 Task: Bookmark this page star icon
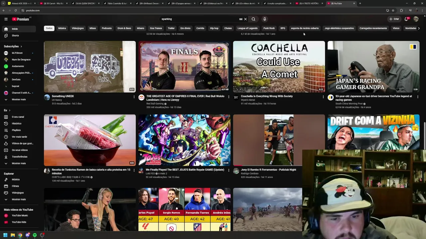tap(393, 10)
